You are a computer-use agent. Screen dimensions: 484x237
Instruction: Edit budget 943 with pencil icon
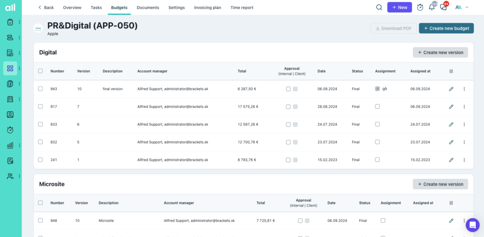[x=451, y=89]
